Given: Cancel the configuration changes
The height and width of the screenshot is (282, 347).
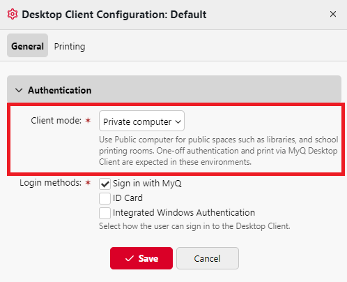Looking at the screenshot, I should tap(208, 258).
